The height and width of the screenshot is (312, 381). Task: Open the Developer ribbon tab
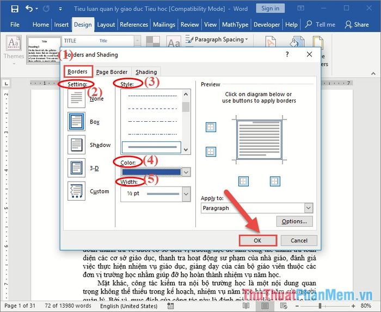267,24
